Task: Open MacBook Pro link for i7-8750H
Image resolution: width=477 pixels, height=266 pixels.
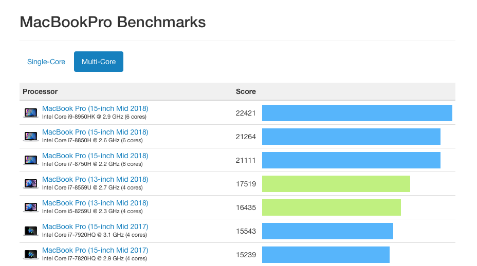Action: tap(95, 156)
